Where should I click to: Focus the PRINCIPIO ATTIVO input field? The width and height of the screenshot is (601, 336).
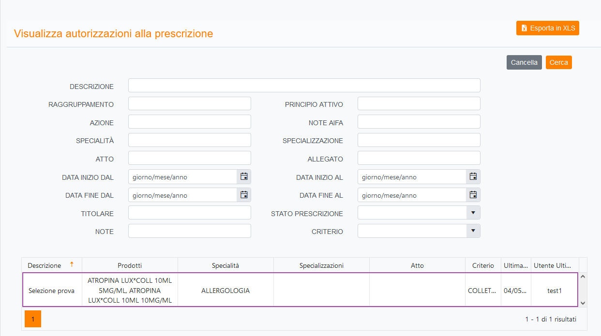point(419,103)
